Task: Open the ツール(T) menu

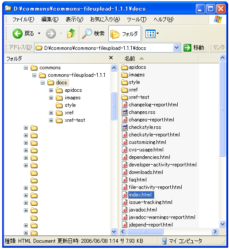Action: pyautogui.click(x=137, y=19)
